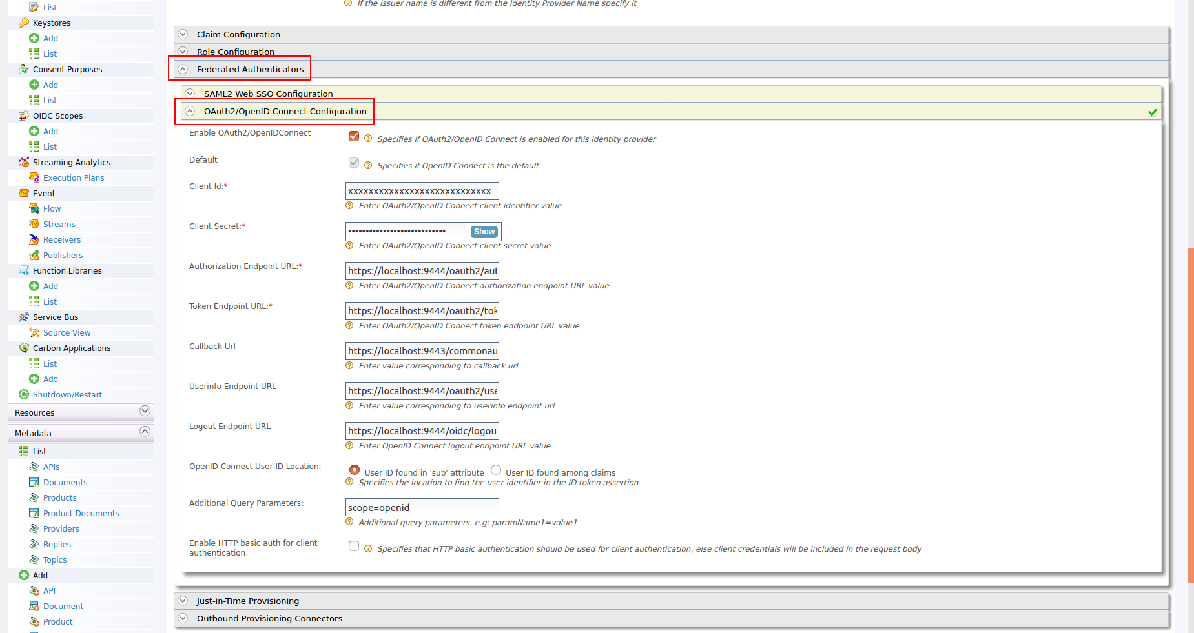Viewport: 1194px width, 633px height.
Task: Click inside the Authorization Endpoint URL field
Action: (x=422, y=270)
